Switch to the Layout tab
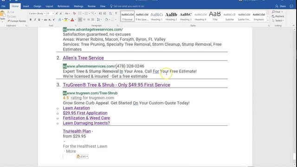The image size is (297, 167). tap(49, 6)
